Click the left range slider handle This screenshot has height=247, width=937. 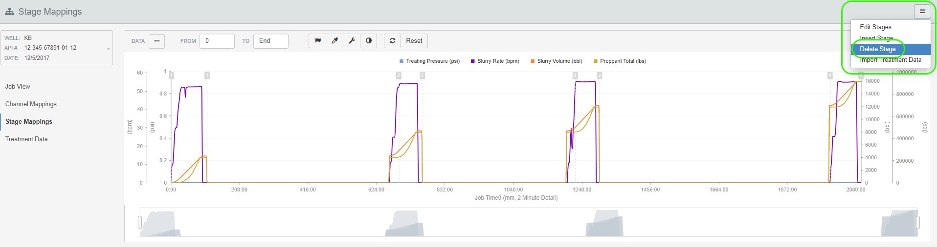pos(140,223)
